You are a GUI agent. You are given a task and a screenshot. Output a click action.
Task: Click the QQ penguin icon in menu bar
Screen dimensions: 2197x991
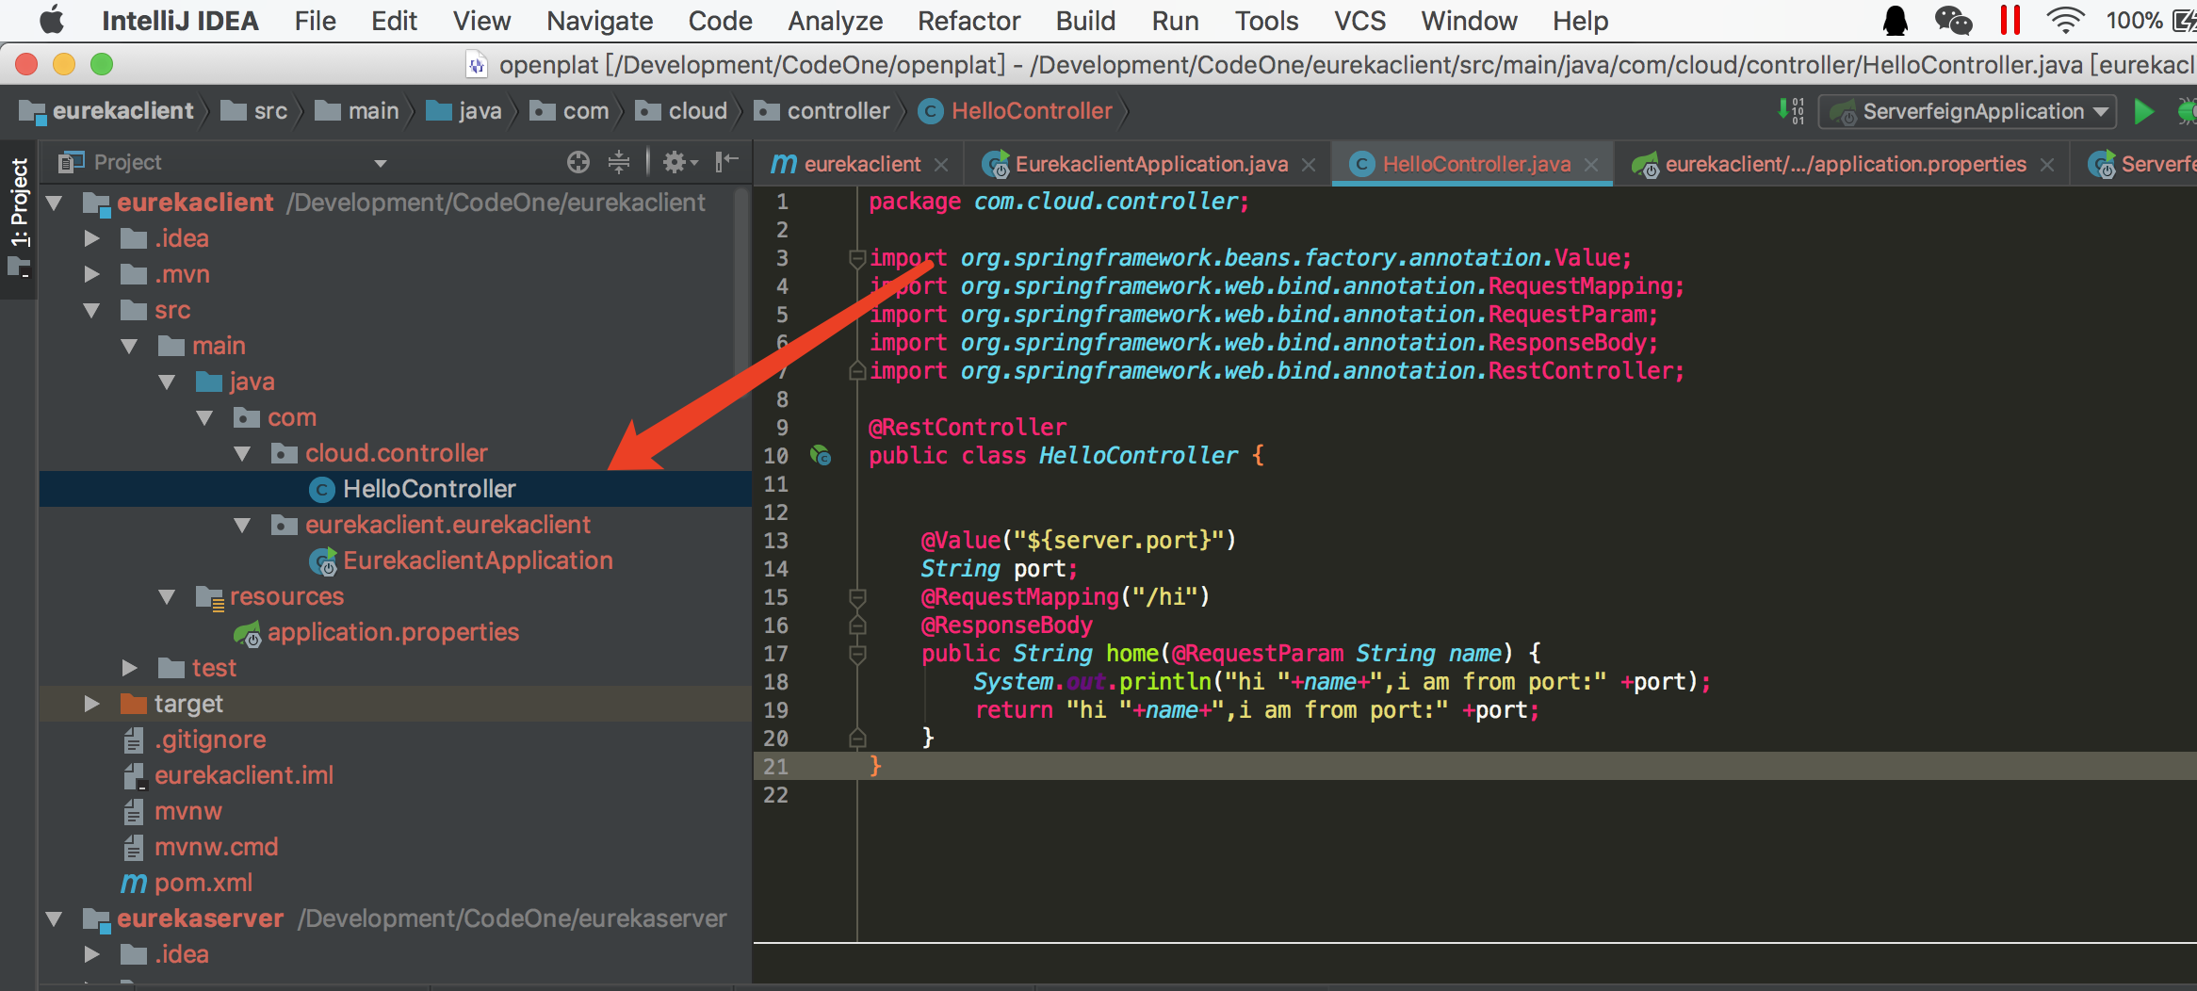coord(1896,21)
